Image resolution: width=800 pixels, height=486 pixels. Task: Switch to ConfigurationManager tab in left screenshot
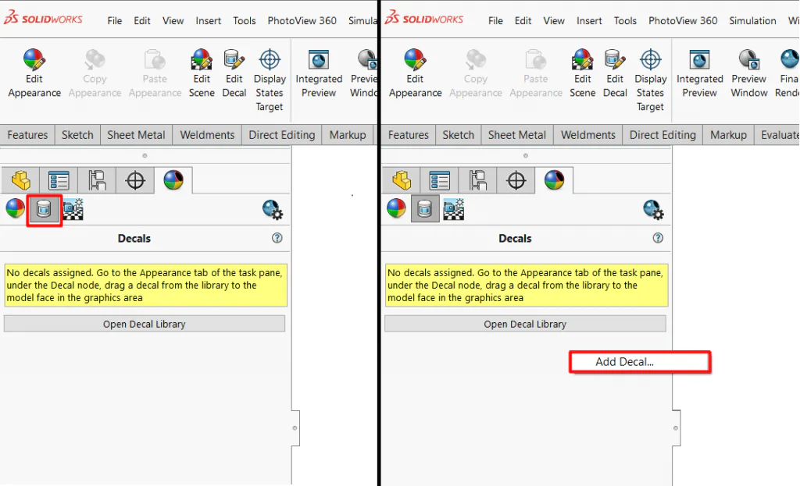97,180
